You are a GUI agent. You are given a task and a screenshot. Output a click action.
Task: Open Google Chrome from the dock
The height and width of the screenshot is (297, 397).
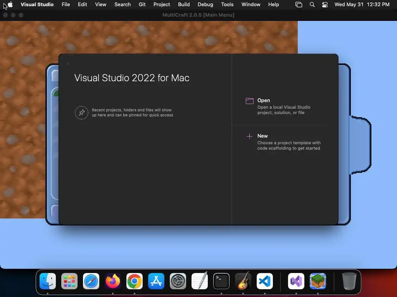click(x=135, y=281)
